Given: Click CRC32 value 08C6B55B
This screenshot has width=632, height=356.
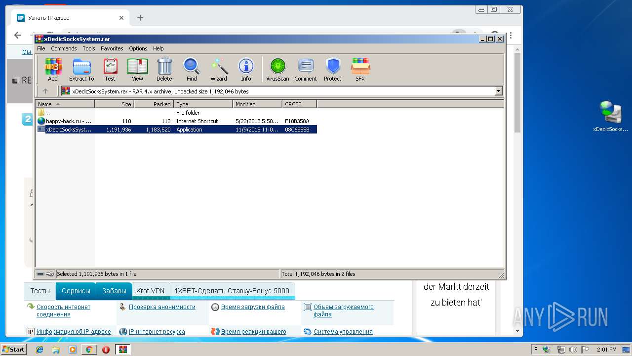Looking at the screenshot, I should (x=297, y=130).
